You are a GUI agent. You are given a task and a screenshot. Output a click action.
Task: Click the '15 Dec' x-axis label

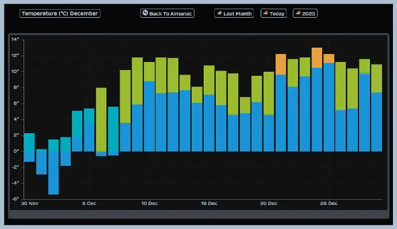click(209, 204)
